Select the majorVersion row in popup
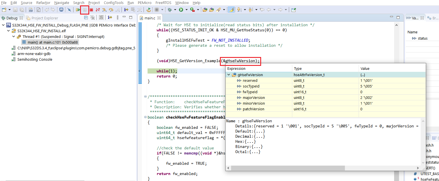Screen dimensions: 439x181 (254, 98)
